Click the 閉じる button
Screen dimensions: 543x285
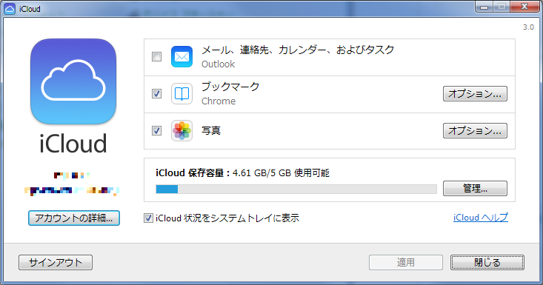tap(487, 263)
